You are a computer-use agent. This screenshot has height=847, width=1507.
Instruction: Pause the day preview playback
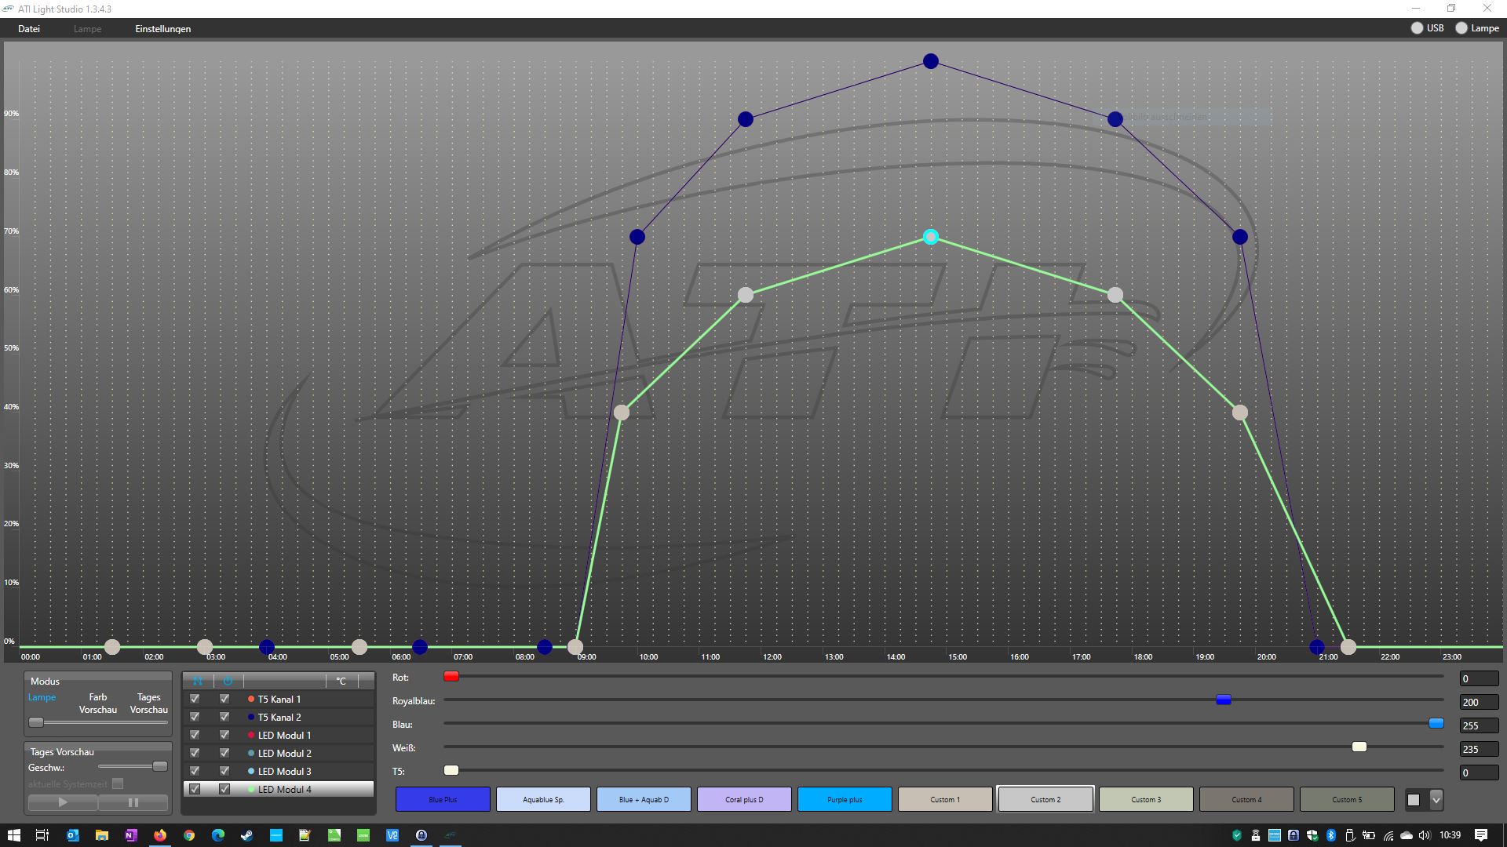tap(133, 802)
